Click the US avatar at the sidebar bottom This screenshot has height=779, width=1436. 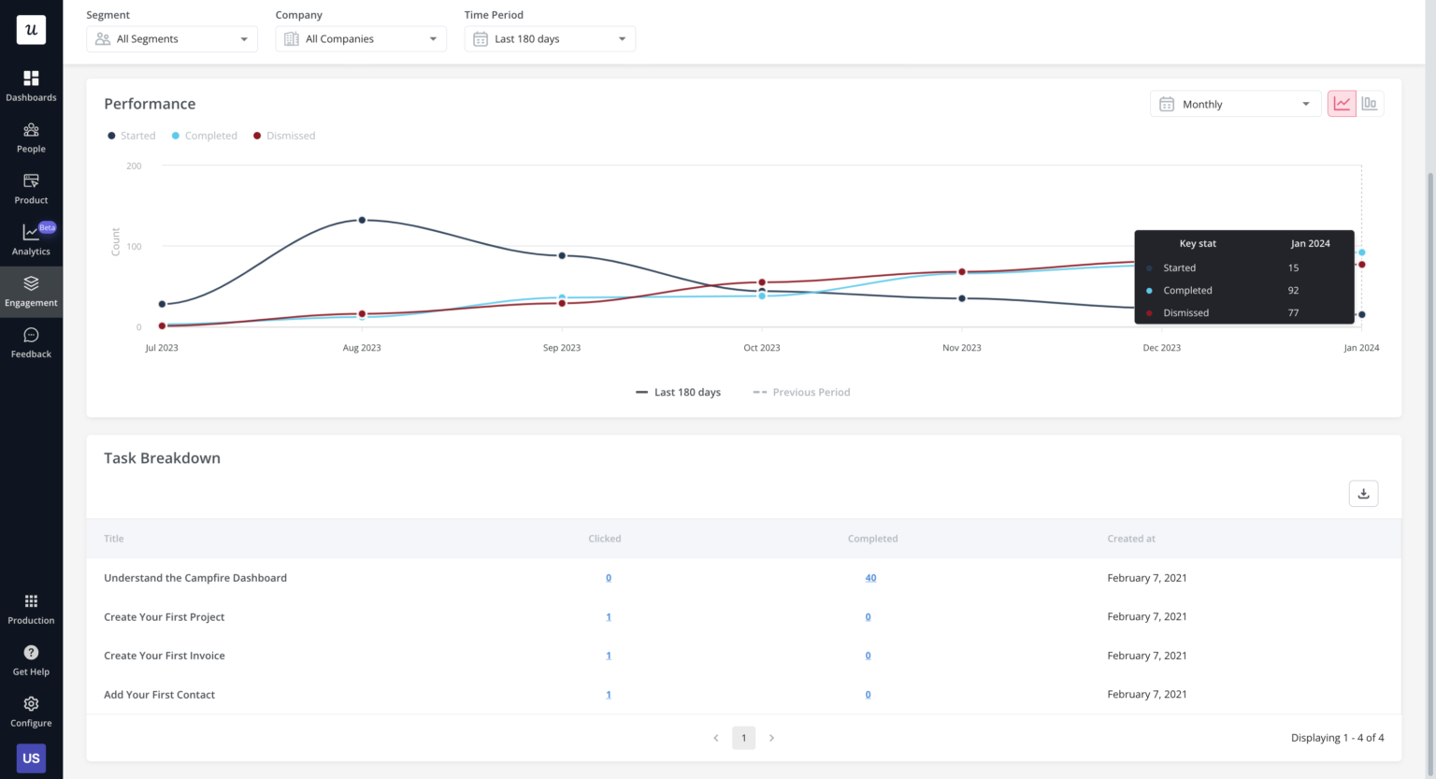tap(31, 757)
